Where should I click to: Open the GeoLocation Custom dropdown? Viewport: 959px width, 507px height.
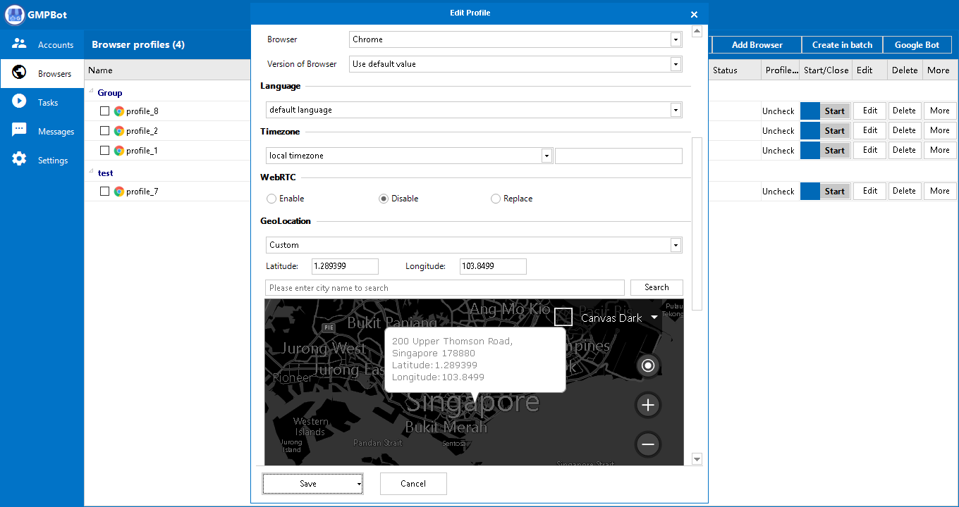pos(676,245)
